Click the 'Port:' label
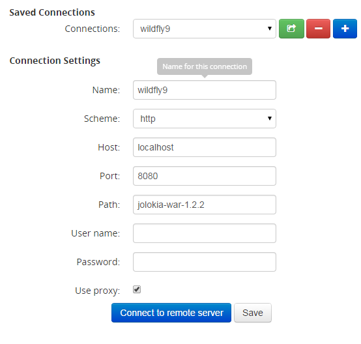This screenshot has width=361, height=344. (x=110, y=176)
